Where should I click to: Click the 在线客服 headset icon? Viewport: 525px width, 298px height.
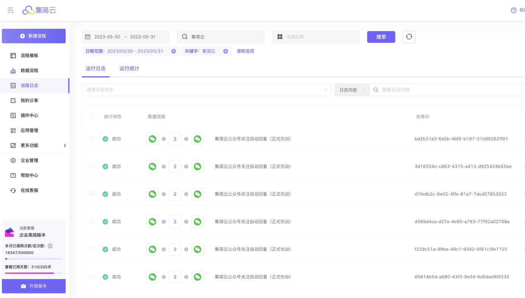13,190
